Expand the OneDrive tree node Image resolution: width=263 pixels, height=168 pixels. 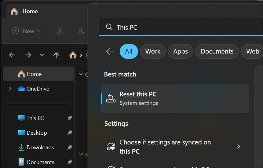10,88
